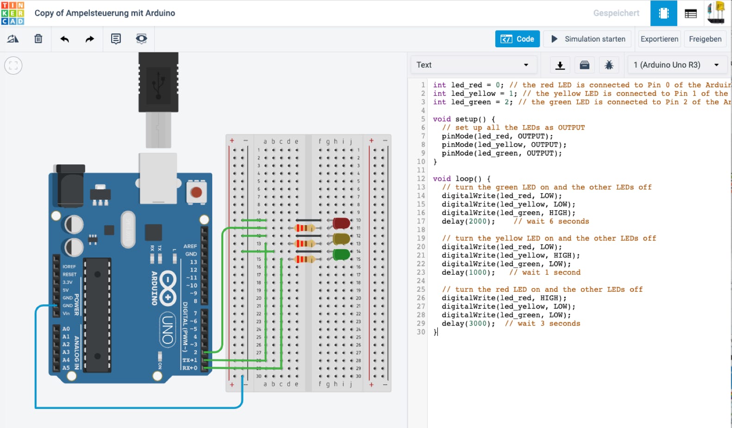This screenshot has width=732, height=428.
Task: Undo last action with back arrow
Action: click(x=64, y=39)
